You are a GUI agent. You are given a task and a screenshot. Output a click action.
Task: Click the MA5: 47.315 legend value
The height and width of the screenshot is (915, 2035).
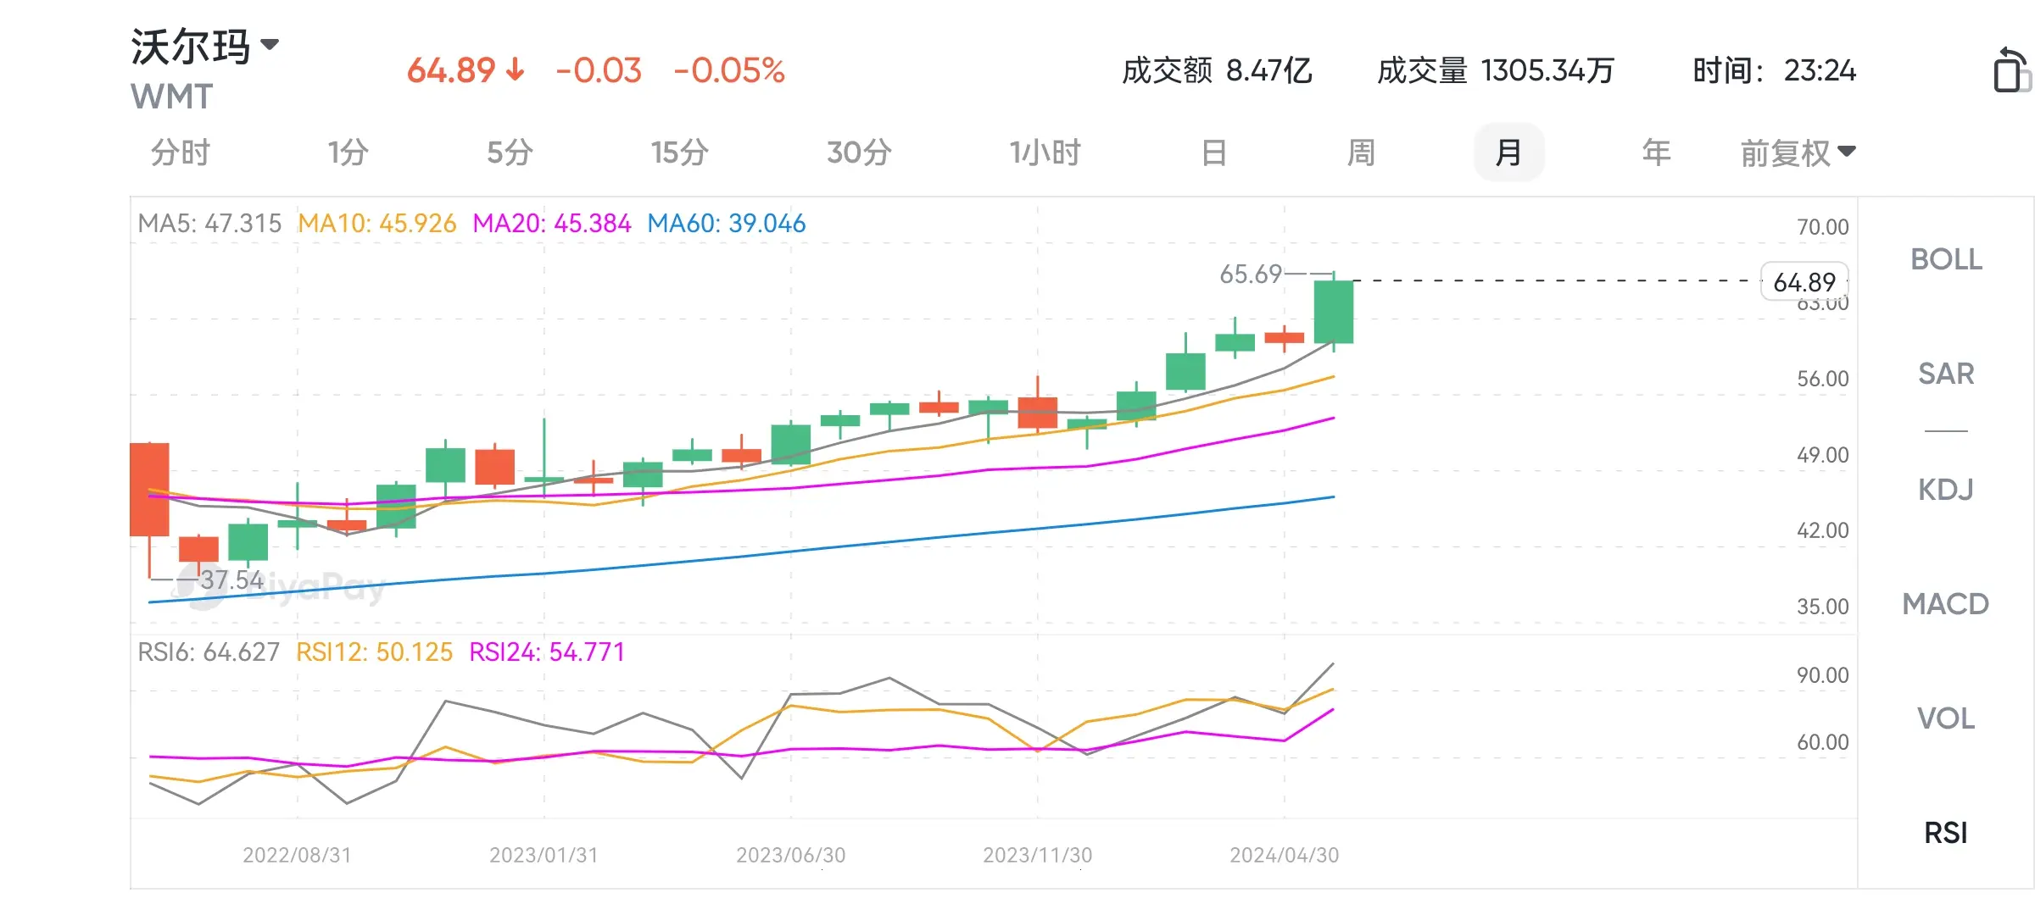pyautogui.click(x=209, y=224)
